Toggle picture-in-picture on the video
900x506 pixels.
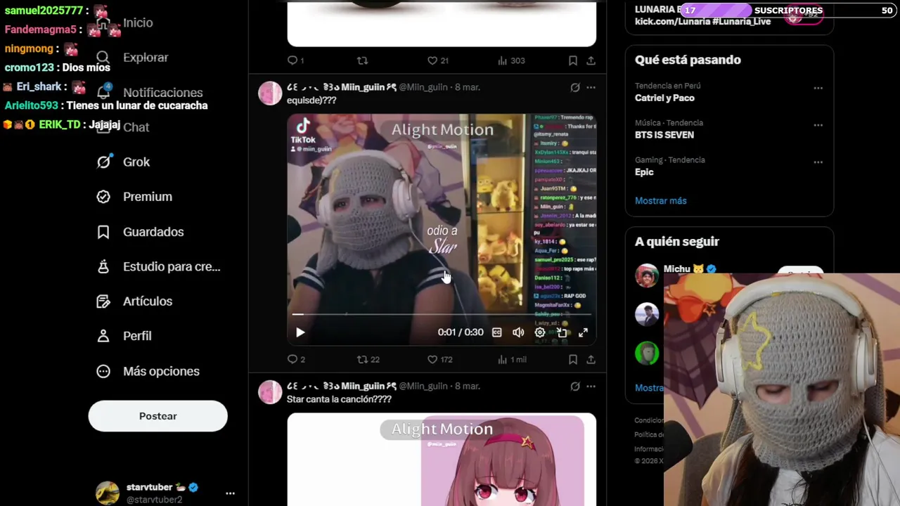pyautogui.click(x=561, y=332)
